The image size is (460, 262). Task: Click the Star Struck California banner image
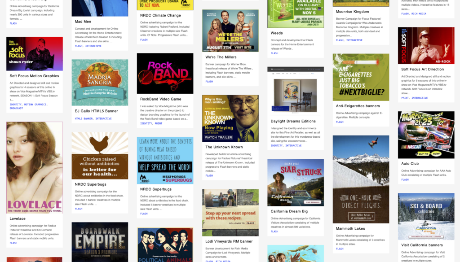coord(295,183)
